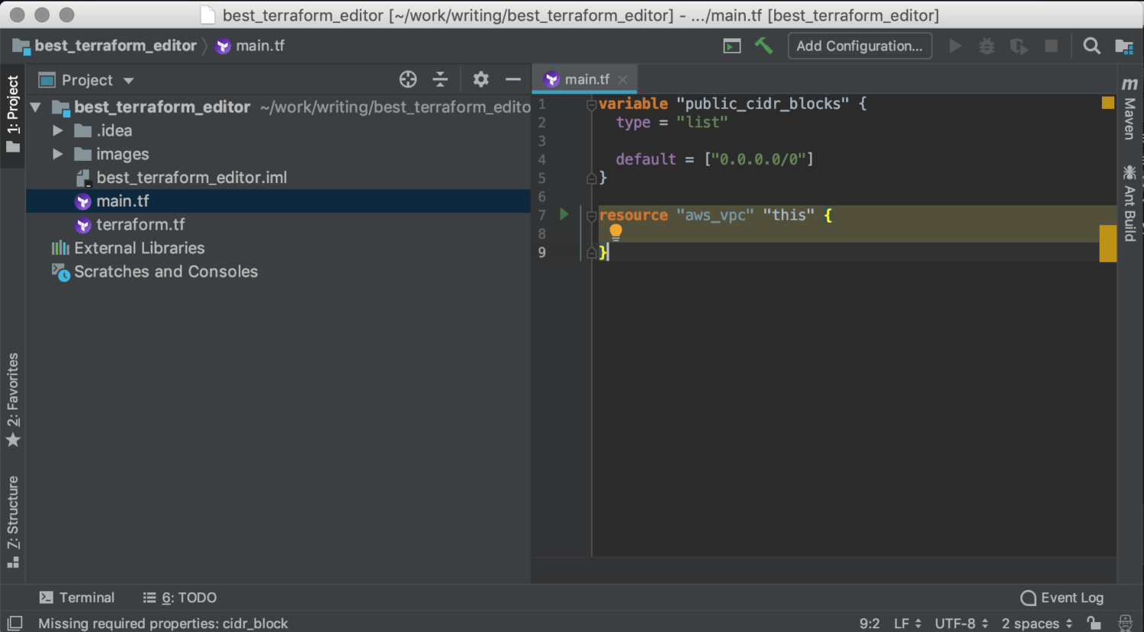Open the Ant Build tool window
Image resolution: width=1144 pixels, height=632 pixels.
click(1130, 203)
